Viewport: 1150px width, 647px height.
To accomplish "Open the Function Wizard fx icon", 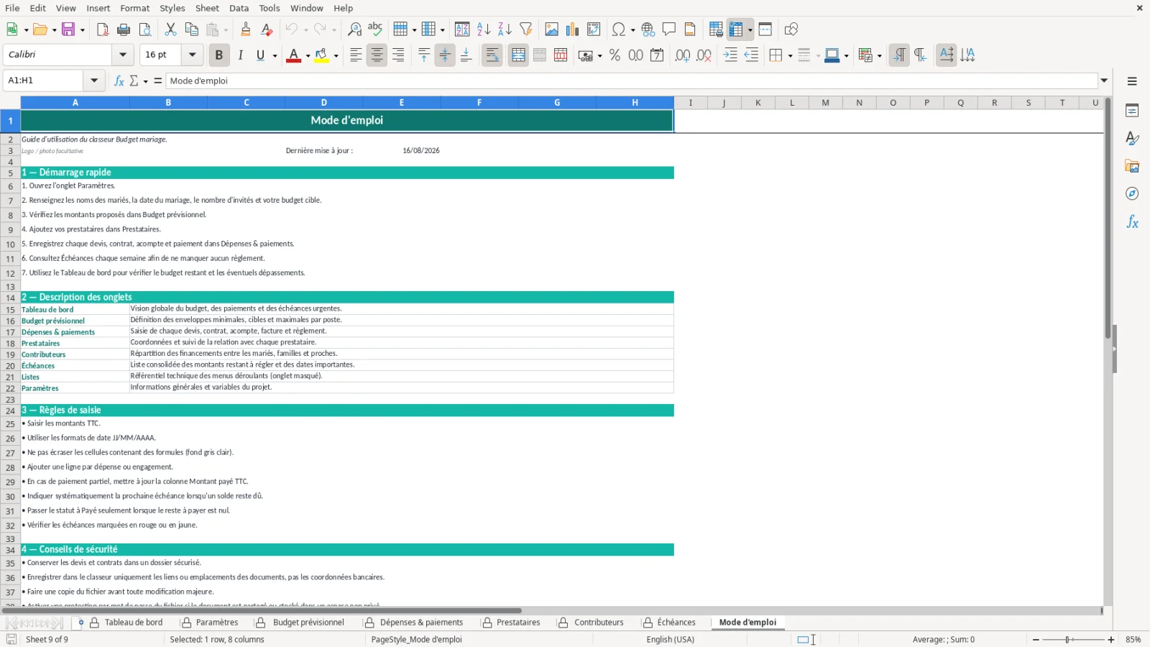I will click(x=119, y=81).
